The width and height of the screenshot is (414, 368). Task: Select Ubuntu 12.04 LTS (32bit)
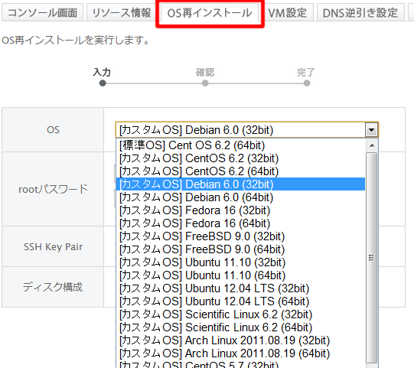[240, 288]
